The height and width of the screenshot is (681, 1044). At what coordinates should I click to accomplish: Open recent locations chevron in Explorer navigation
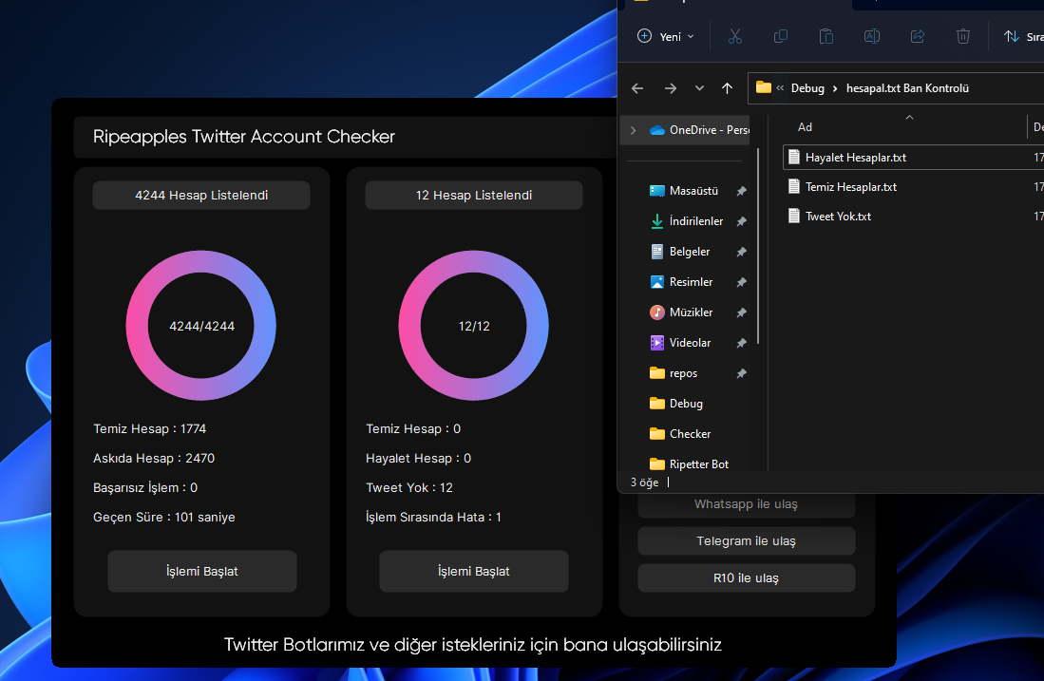699,88
